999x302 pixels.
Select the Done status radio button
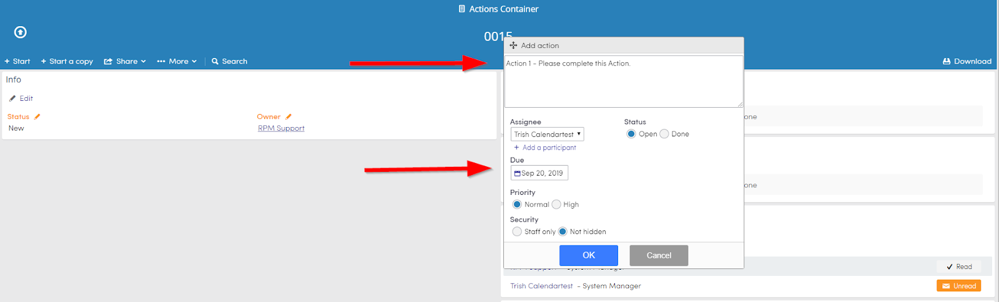pyautogui.click(x=664, y=134)
